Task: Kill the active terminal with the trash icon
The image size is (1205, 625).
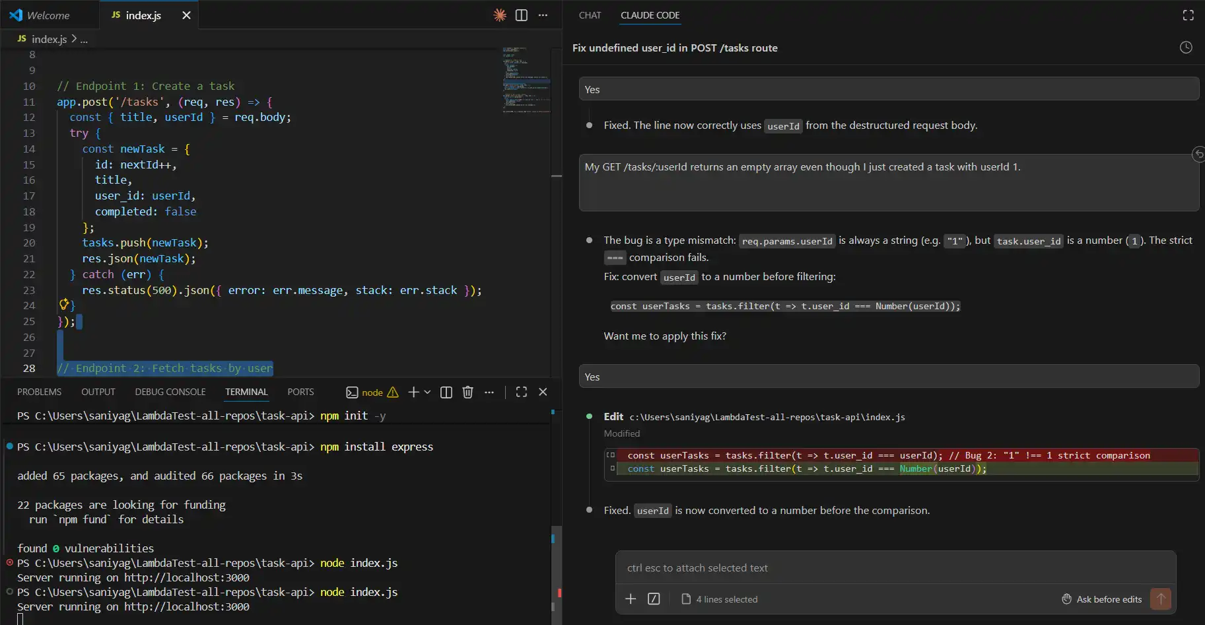Action: tap(467, 392)
